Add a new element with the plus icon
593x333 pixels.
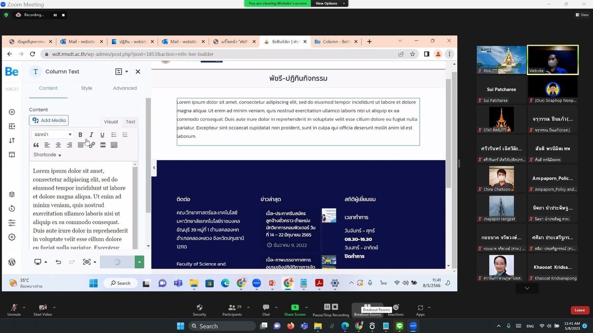point(12,112)
